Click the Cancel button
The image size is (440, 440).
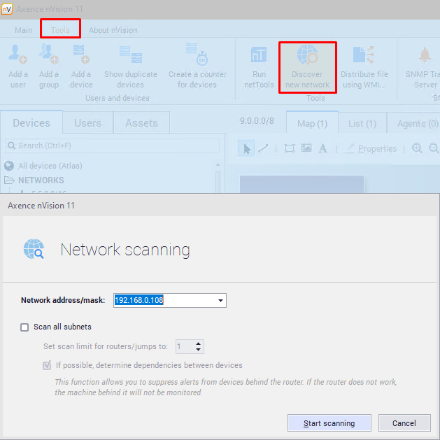click(x=404, y=423)
